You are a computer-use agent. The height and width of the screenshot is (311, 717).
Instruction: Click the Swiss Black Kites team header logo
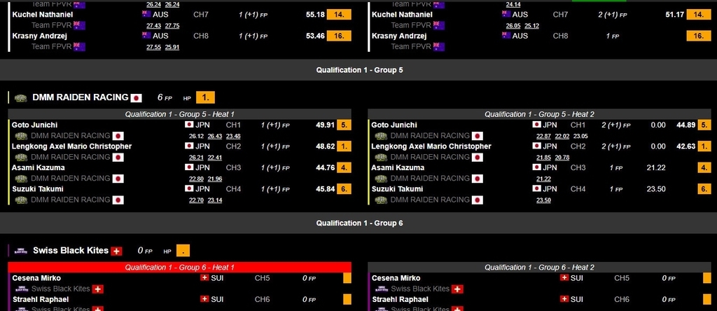pos(20,251)
